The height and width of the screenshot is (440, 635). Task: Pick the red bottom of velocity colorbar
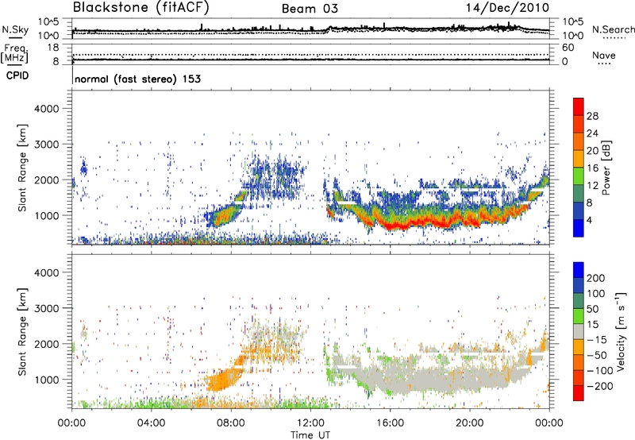579,393
